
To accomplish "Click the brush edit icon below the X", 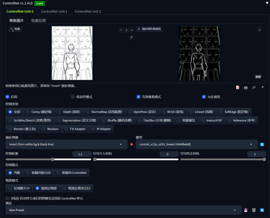I will [132, 37].
